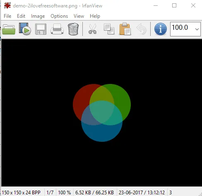202x196 pixels.
Task: Click the IrfanView title bar logo
Action: pyautogui.click(x=7, y=5)
